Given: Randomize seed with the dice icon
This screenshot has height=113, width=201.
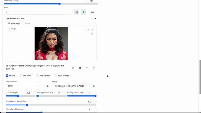Looking at the screenshot, I should pos(77,12).
